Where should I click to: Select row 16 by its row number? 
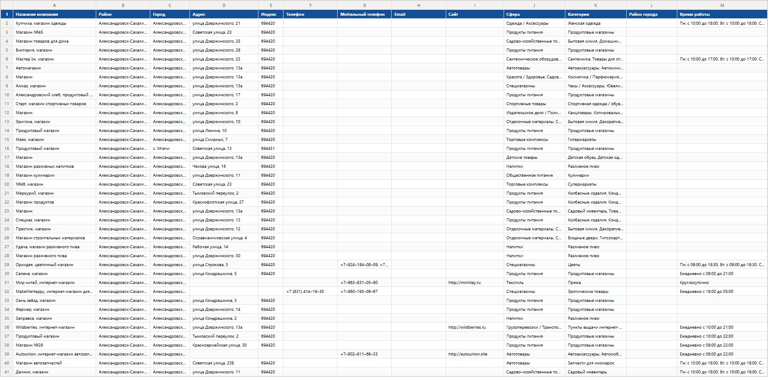pyautogui.click(x=7, y=149)
